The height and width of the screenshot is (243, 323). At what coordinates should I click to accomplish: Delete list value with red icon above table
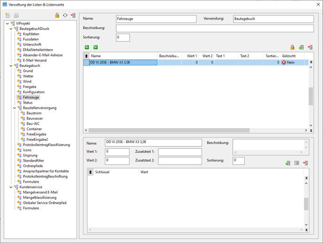[310, 48]
